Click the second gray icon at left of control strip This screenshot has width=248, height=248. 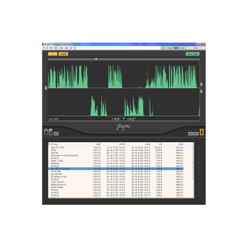click(x=50, y=132)
